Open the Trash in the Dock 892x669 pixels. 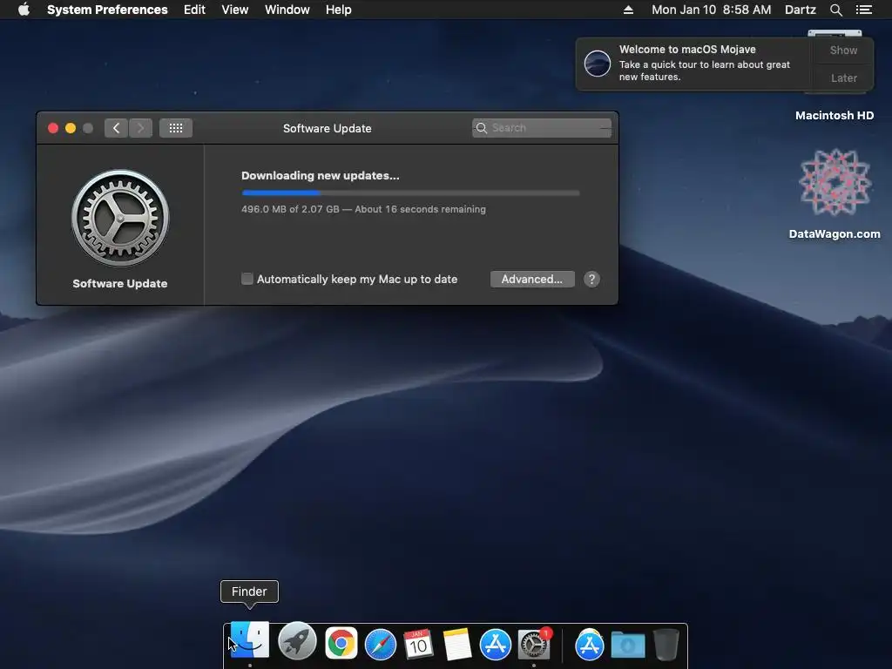[x=666, y=644]
